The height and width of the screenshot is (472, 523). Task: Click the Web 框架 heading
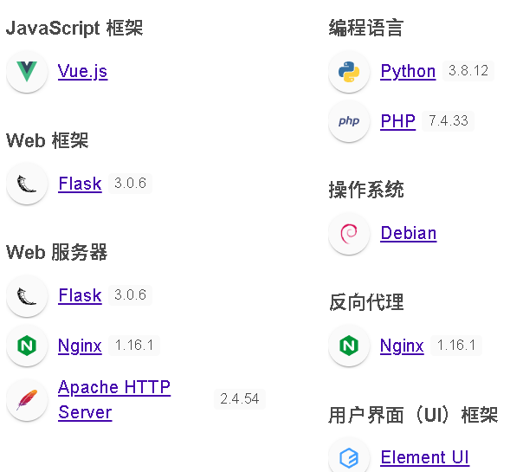tap(48, 140)
